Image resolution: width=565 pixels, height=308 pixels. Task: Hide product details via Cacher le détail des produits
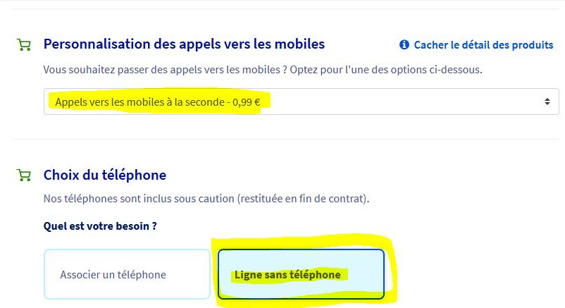point(483,45)
